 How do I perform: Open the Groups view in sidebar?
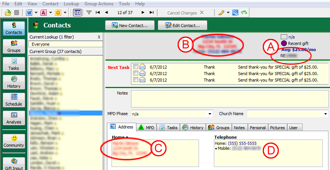(x=14, y=46)
